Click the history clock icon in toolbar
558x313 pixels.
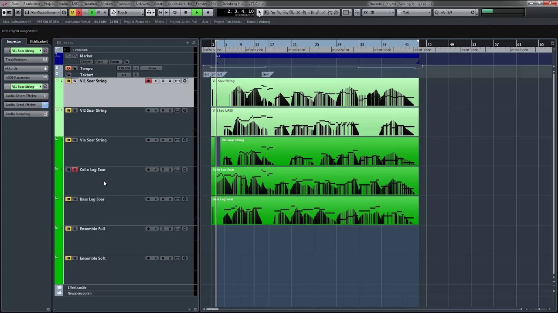coord(17,13)
